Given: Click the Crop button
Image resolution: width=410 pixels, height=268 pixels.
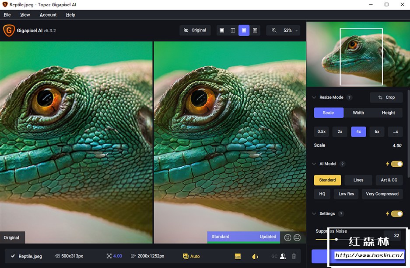Looking at the screenshot, I should (x=386, y=97).
